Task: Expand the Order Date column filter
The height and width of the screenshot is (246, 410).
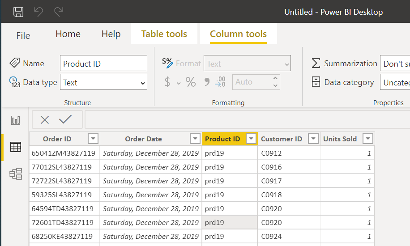Action: [195, 139]
